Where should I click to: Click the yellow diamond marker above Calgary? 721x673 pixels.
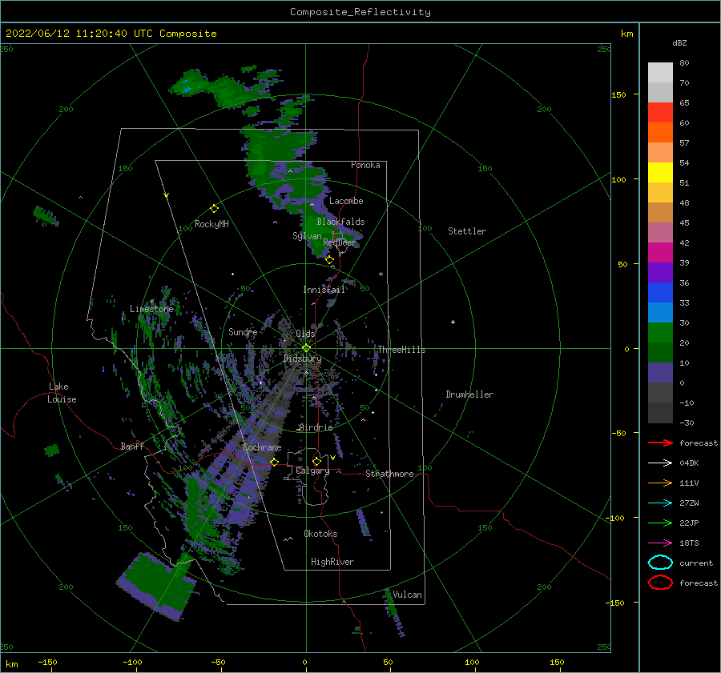click(316, 461)
